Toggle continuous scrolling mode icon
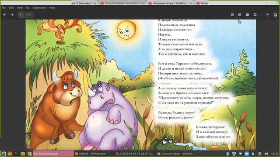 point(267,15)
